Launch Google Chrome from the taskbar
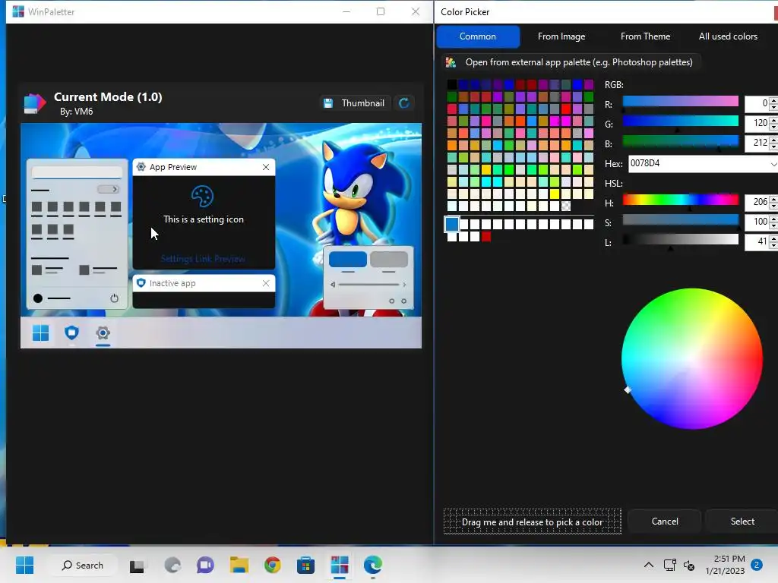The width and height of the screenshot is (778, 583). pyautogui.click(x=273, y=565)
